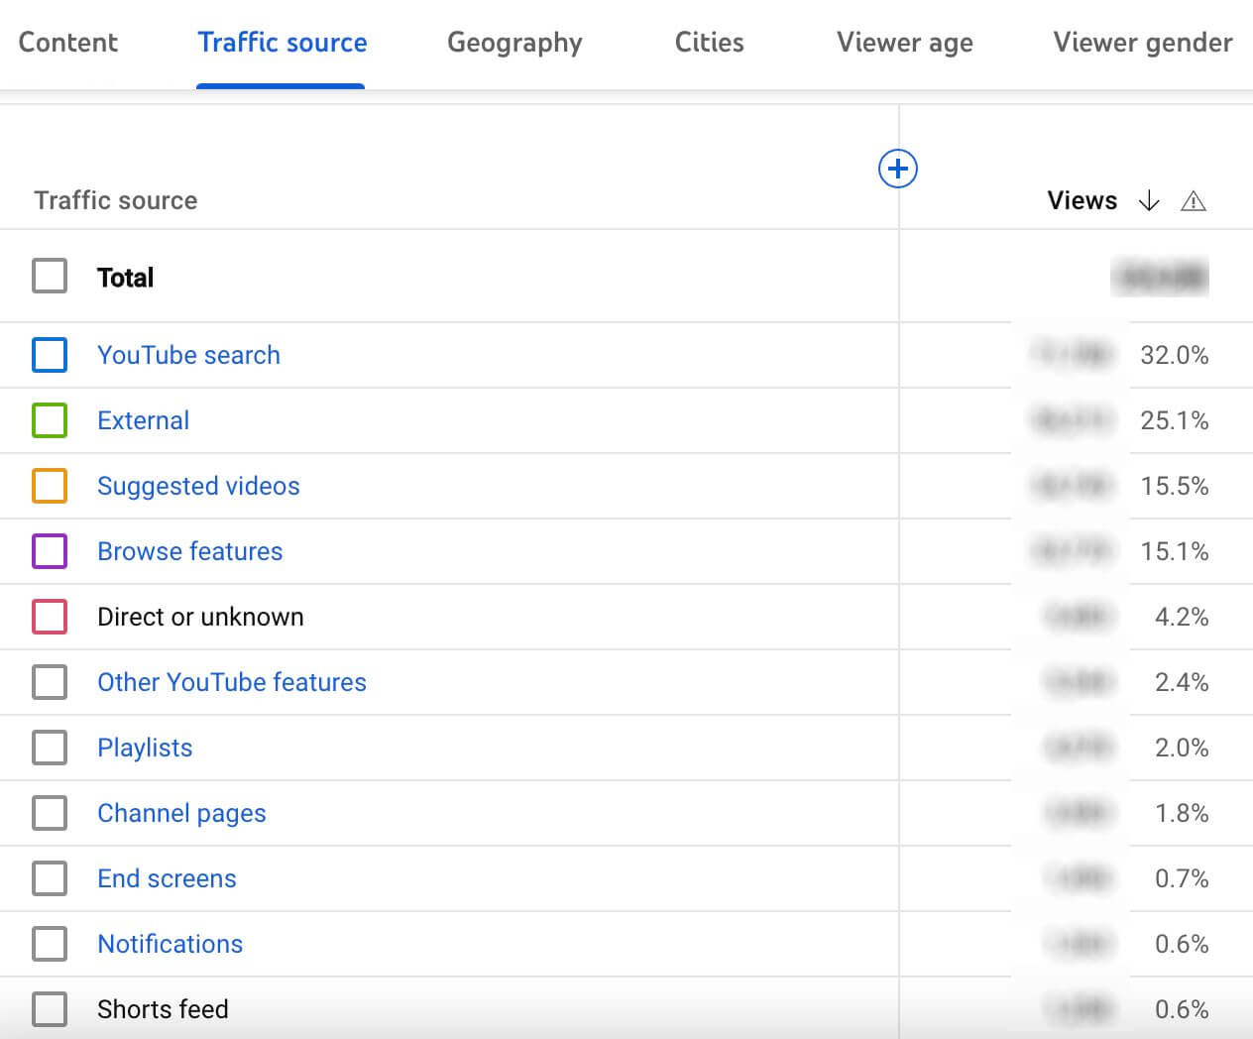Click the warning triangle next to Views
The image size is (1253, 1039).
pyautogui.click(x=1194, y=201)
